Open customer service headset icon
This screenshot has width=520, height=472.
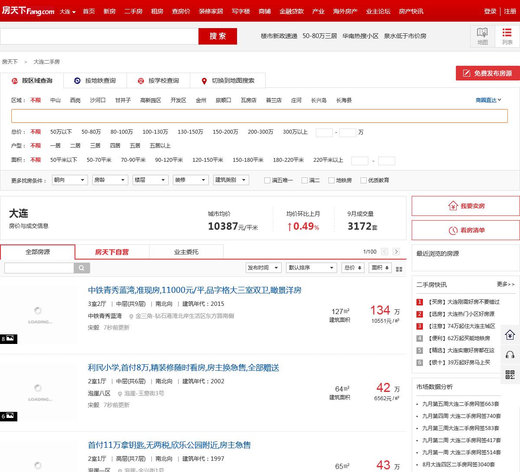(x=510, y=355)
